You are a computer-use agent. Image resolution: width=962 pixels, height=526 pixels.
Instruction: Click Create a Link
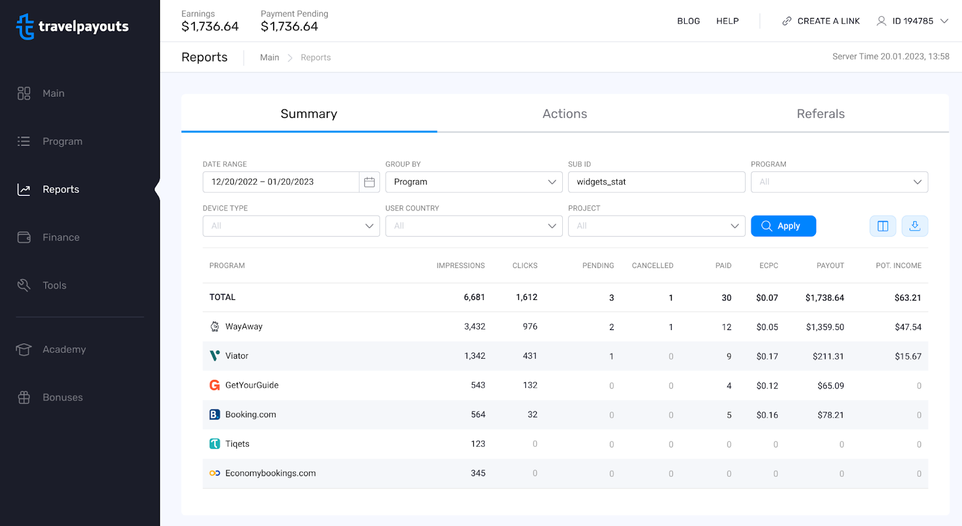(x=829, y=21)
